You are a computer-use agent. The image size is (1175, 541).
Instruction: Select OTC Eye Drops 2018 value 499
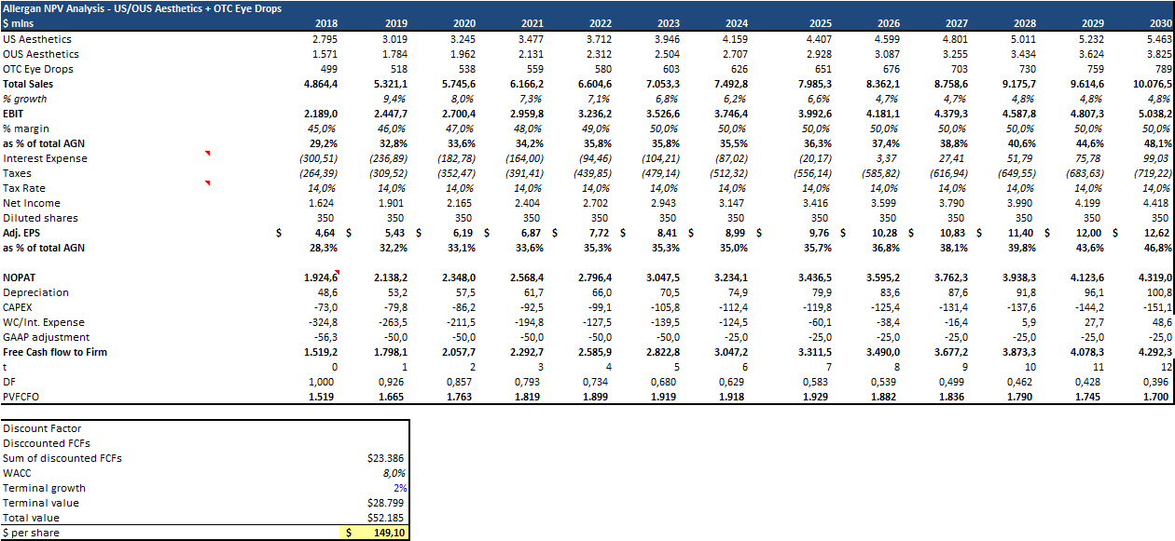tap(329, 69)
